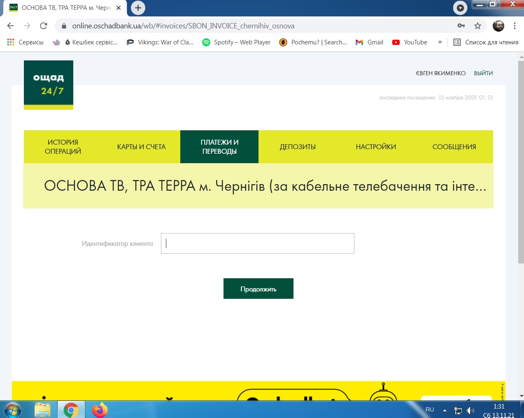Open the История операций tab
The image size is (524, 418).
coord(63,147)
